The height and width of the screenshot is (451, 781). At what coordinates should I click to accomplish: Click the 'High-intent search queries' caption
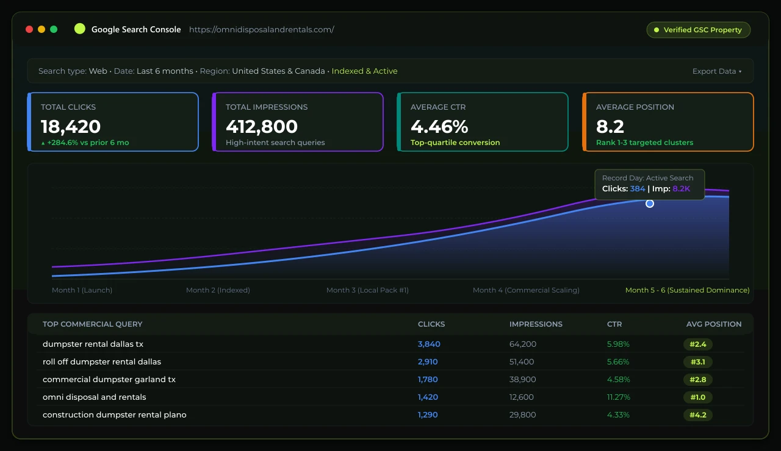(275, 143)
